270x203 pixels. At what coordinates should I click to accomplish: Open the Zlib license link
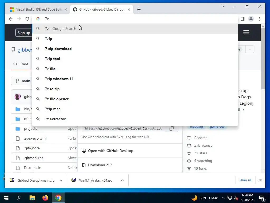click(200, 146)
